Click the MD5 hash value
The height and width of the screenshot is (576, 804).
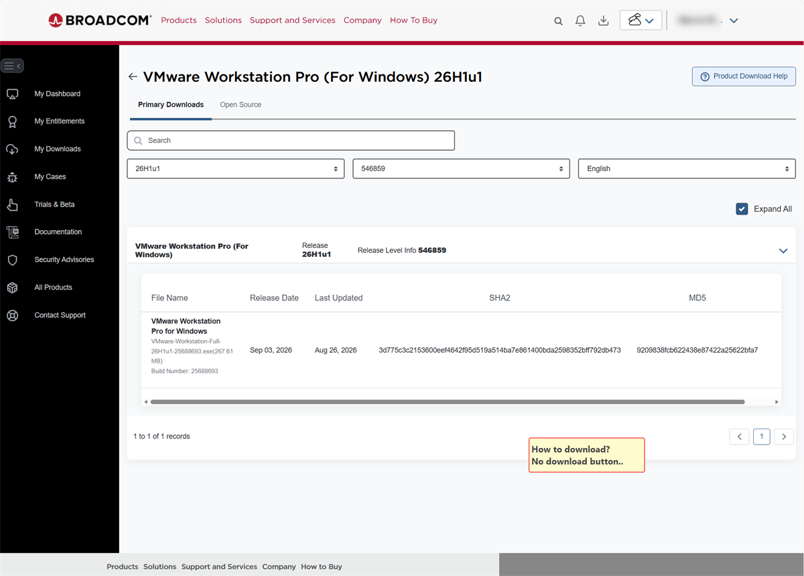click(x=697, y=350)
